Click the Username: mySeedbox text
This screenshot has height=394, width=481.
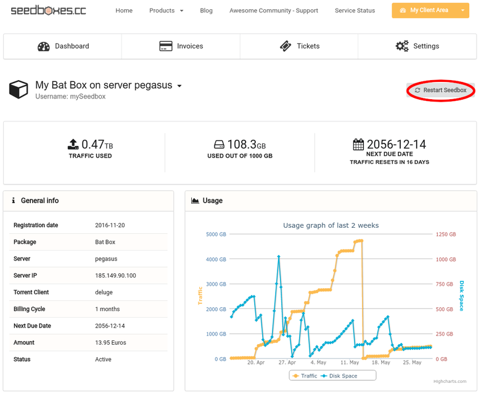pos(70,97)
